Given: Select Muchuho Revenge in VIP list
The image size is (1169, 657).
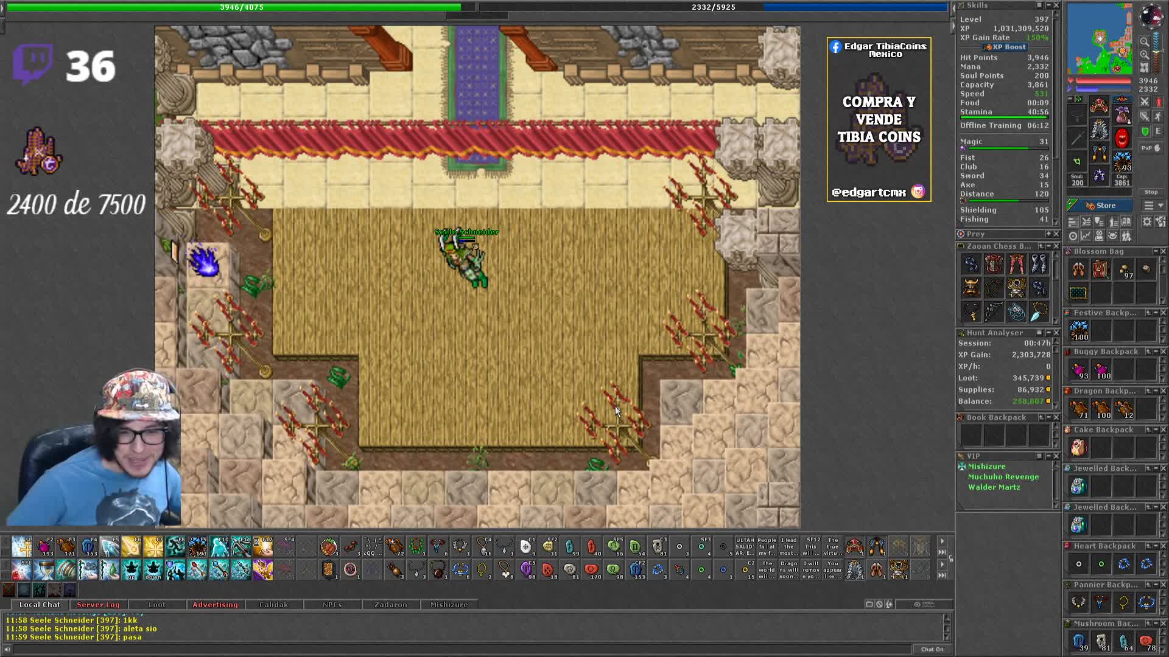Looking at the screenshot, I should tap(1003, 477).
